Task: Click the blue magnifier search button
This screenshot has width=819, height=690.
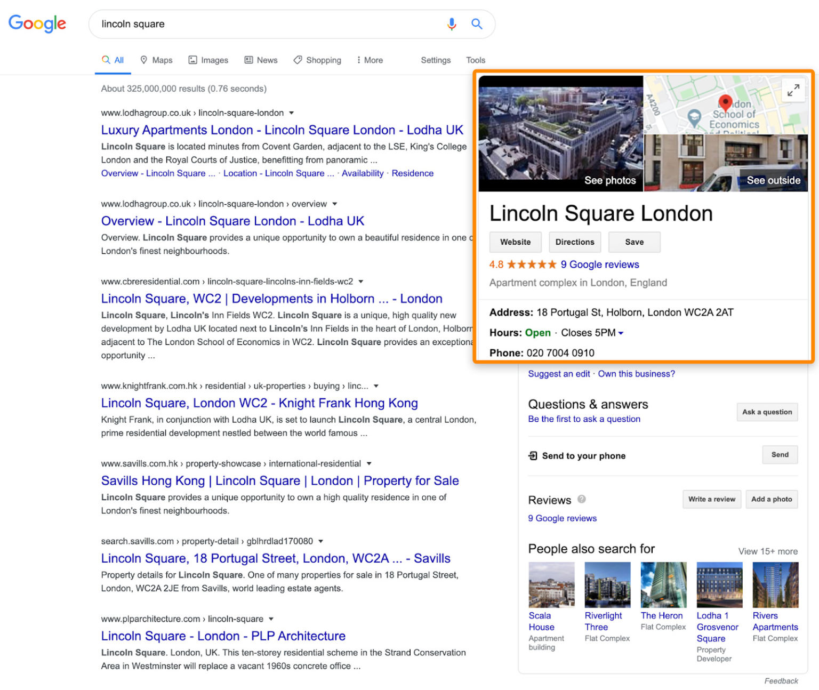Action: tap(477, 24)
